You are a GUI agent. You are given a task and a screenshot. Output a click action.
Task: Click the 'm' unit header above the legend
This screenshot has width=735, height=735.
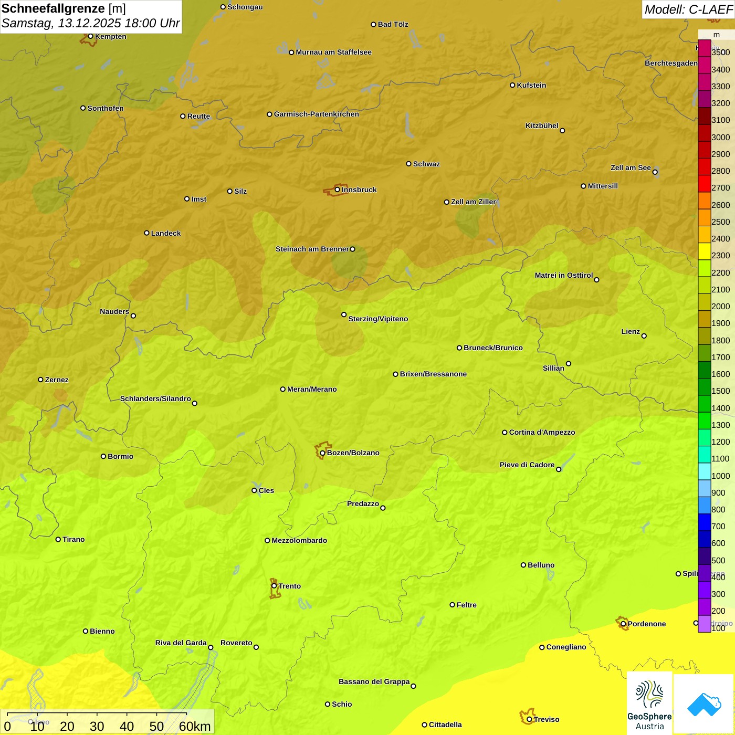717,35
